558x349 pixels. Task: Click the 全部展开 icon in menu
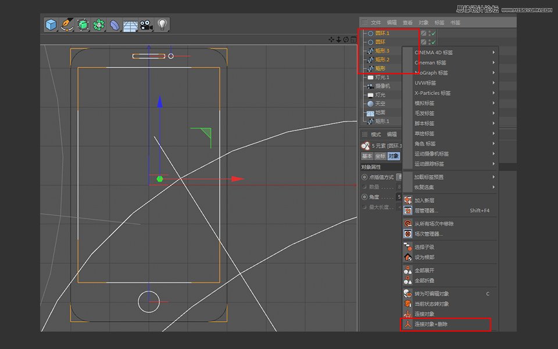pyautogui.click(x=408, y=270)
